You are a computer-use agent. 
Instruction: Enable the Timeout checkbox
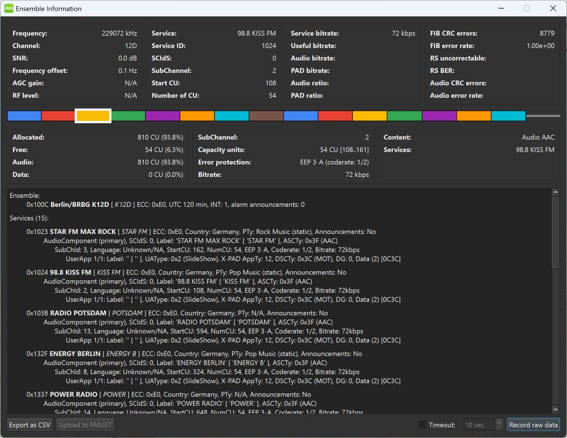422,424
